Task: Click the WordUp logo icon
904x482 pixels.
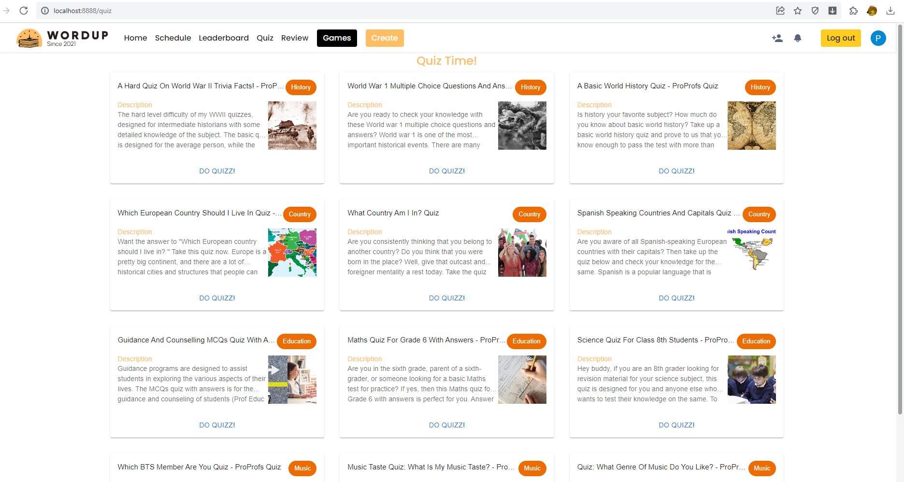Action: point(29,38)
